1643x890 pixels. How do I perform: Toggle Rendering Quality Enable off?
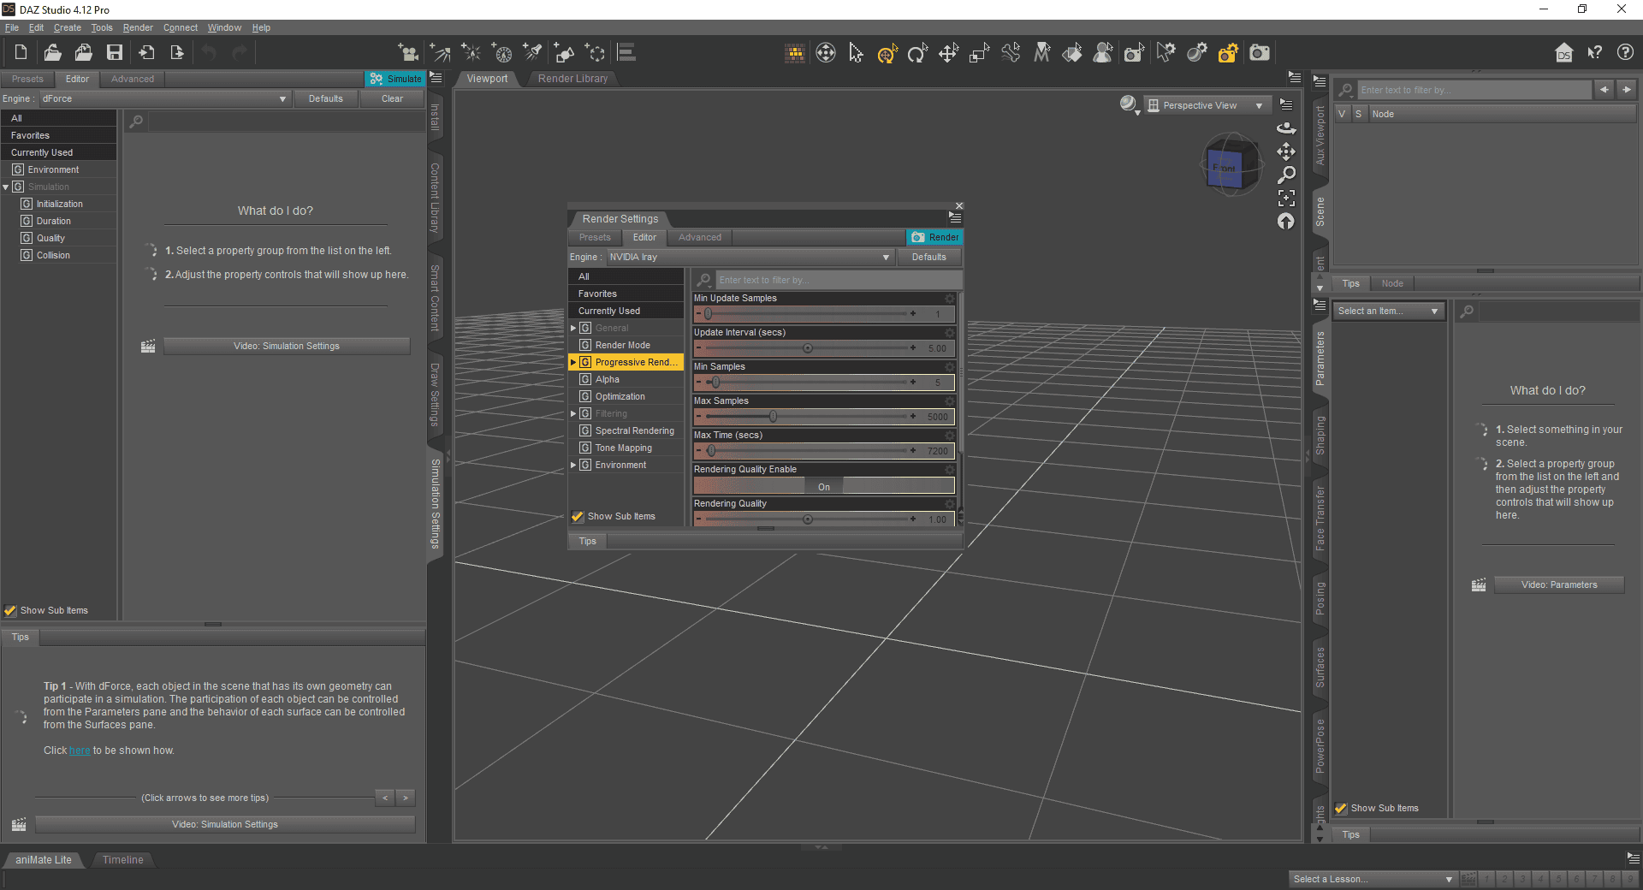coord(823,485)
